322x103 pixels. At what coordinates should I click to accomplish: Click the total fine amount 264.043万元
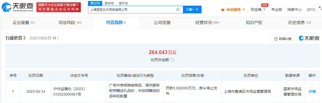163,52
